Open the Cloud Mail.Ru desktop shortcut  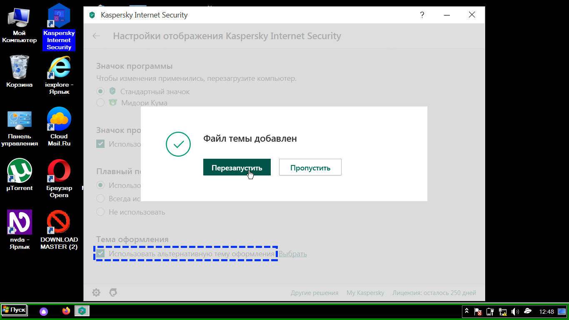59,120
